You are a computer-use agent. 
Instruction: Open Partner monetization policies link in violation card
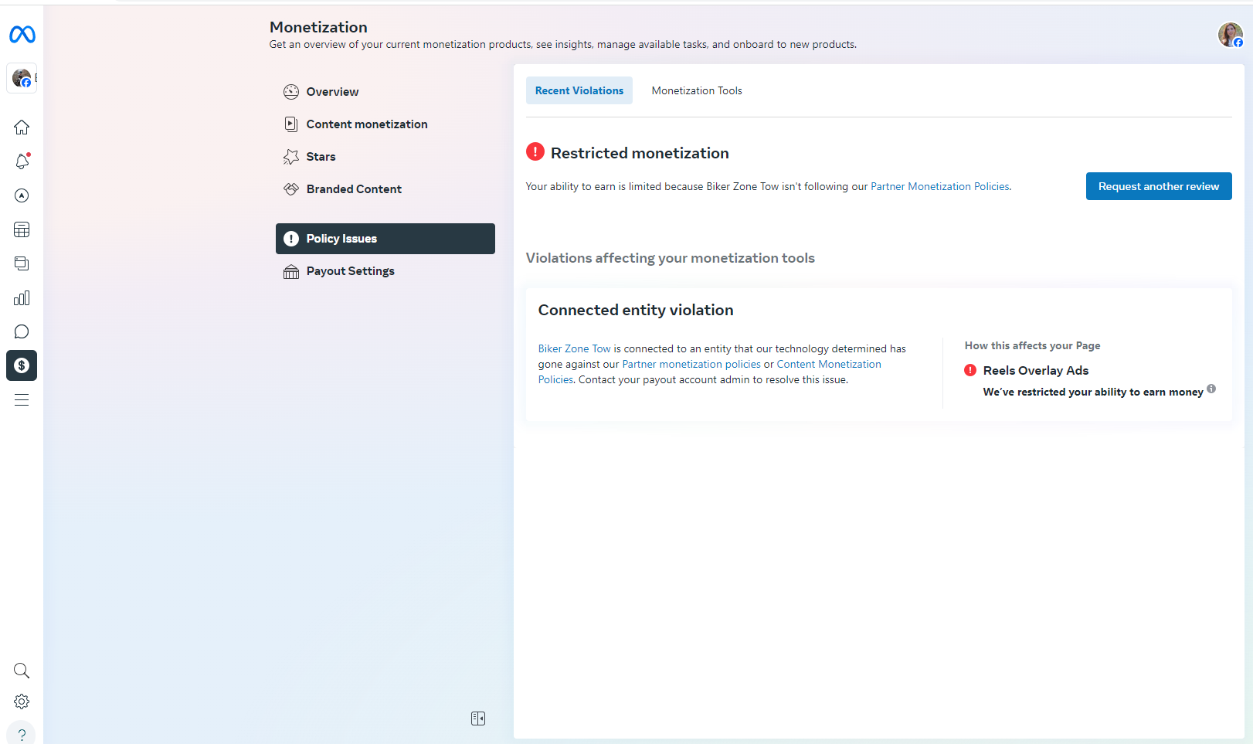(691, 364)
